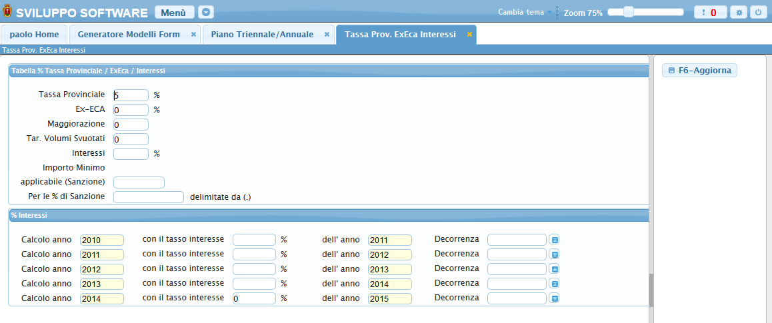Select the Tassa Prov. ExEca Interessi tab

pyautogui.click(x=400, y=35)
